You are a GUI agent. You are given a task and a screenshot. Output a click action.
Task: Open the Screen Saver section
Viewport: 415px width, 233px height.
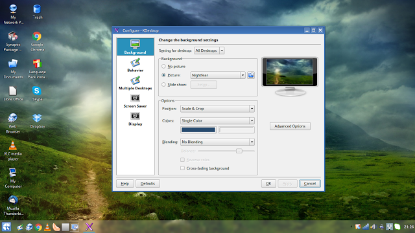tap(135, 101)
